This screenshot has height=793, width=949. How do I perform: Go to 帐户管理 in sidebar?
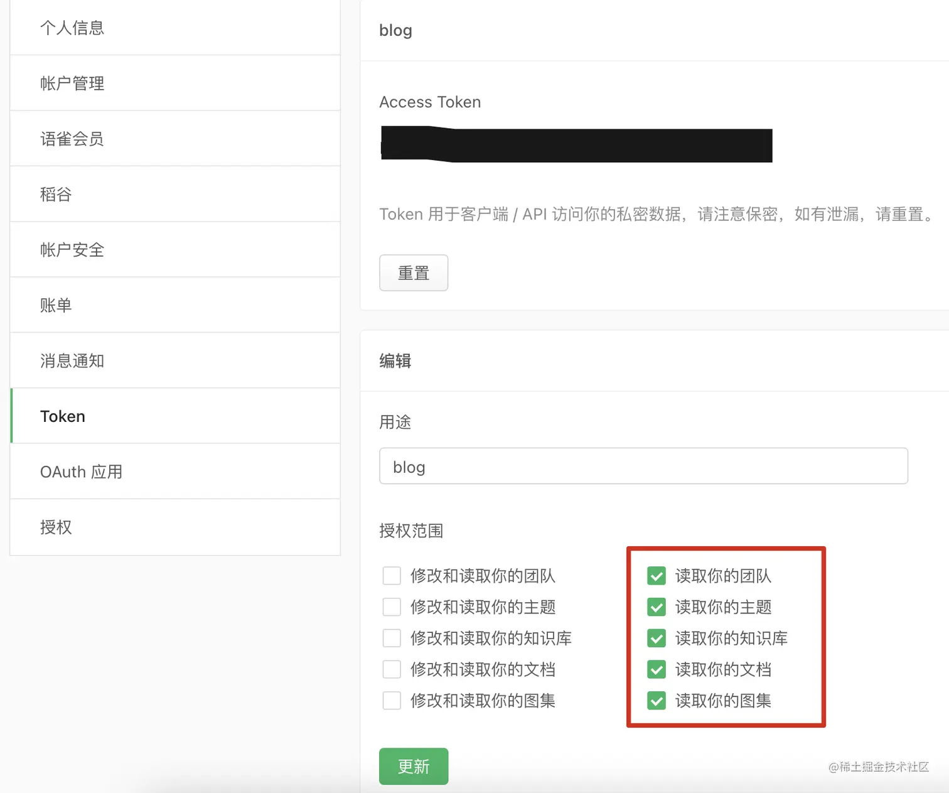(x=175, y=83)
